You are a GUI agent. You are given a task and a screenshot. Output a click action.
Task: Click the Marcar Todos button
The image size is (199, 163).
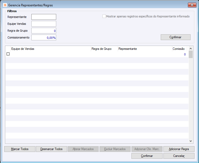pyautogui.click(x=20, y=149)
